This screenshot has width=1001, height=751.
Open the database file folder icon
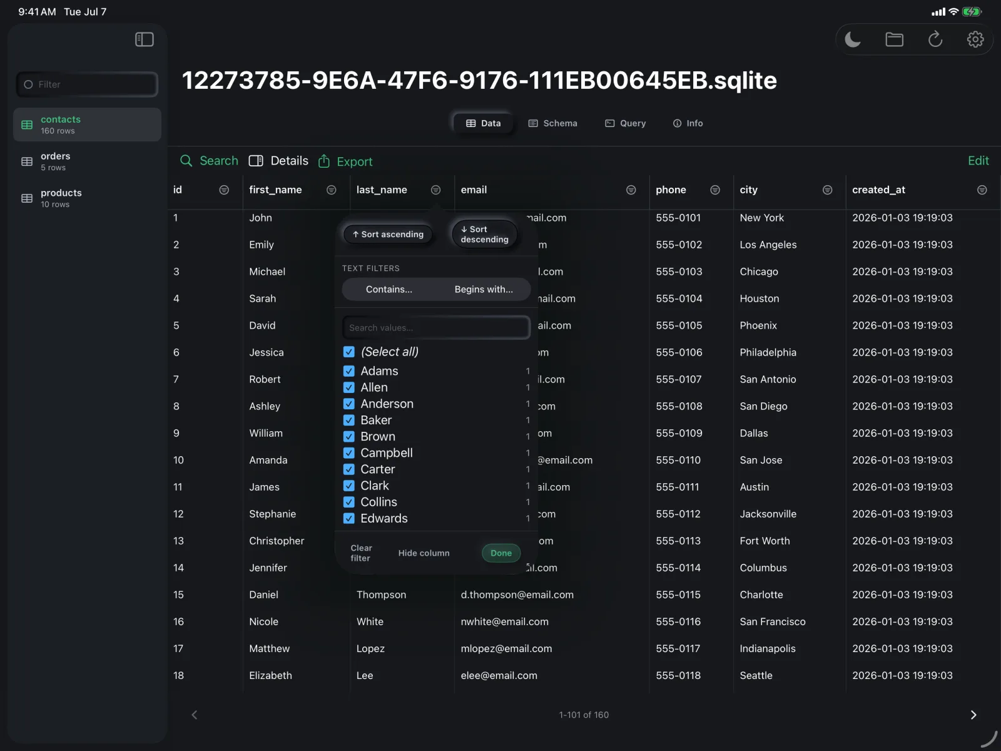pyautogui.click(x=894, y=40)
